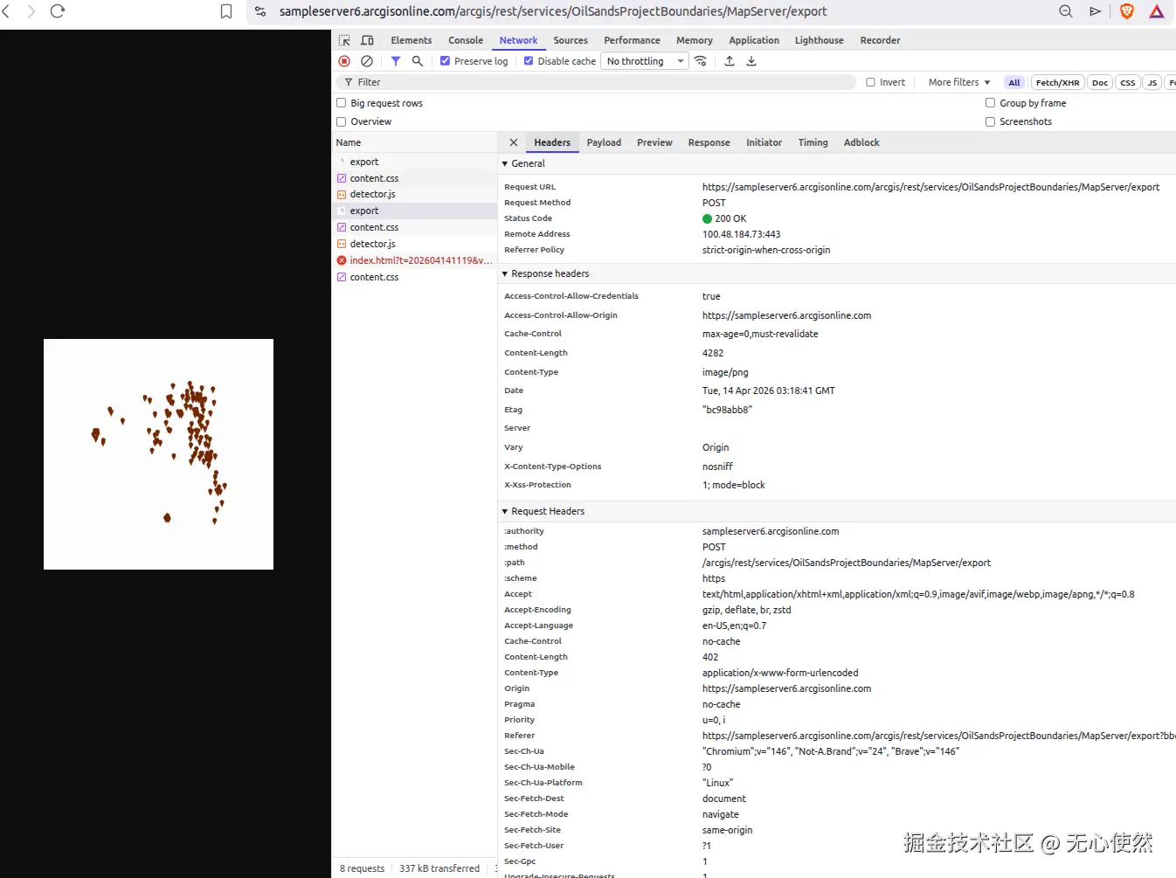Filter requests by Doc type

click(1100, 82)
